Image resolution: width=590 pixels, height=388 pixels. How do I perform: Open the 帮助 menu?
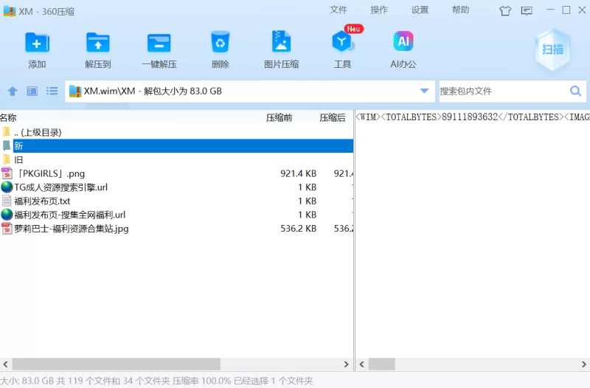point(460,10)
